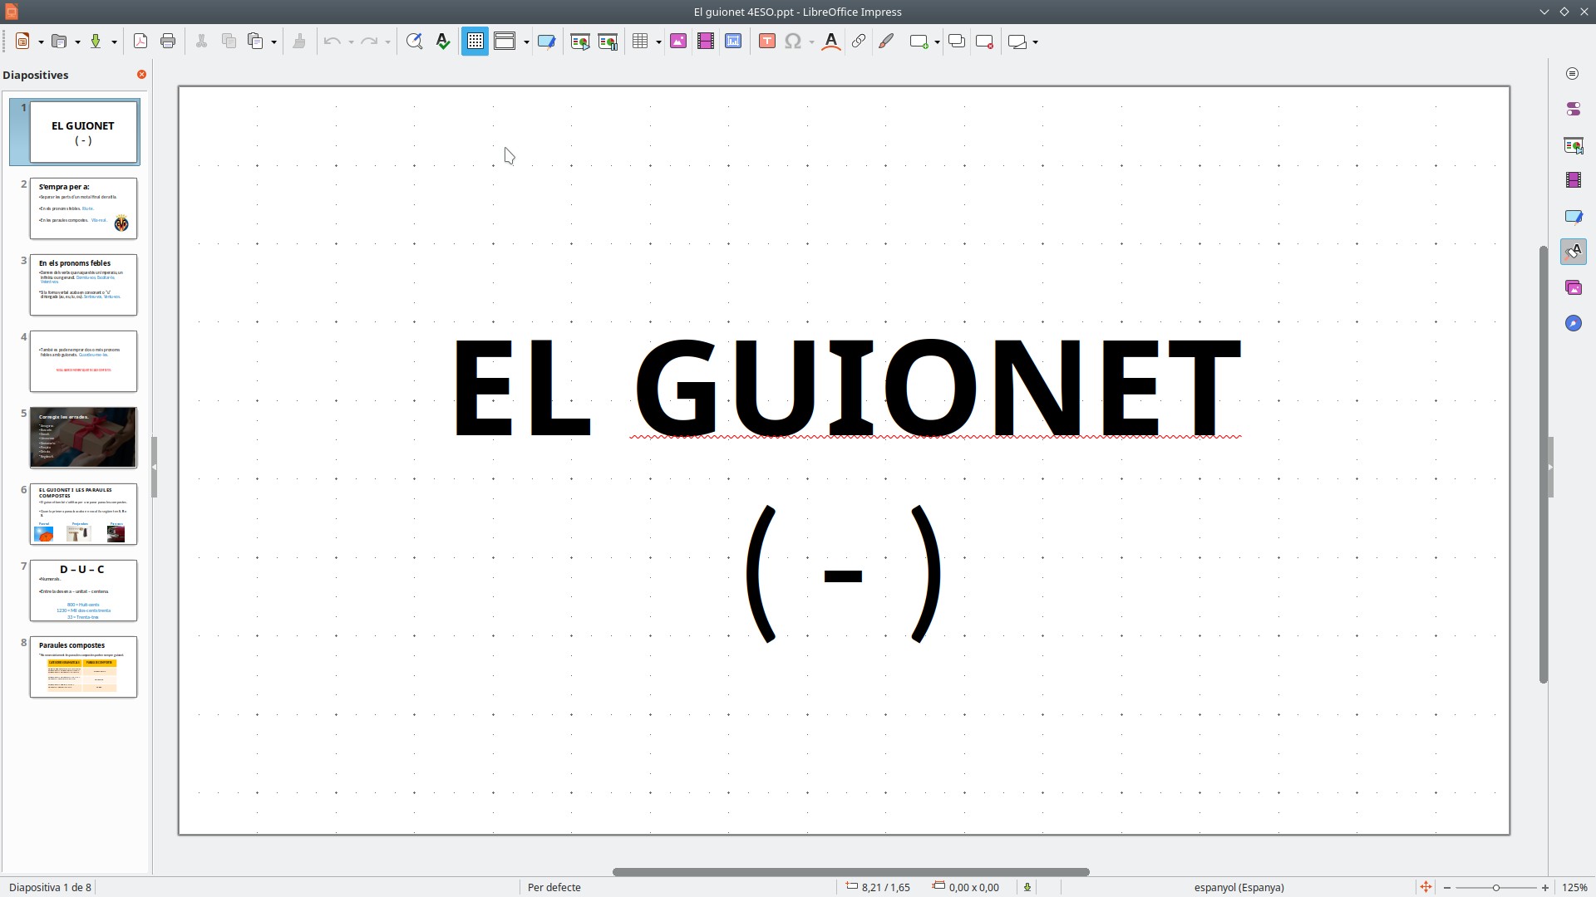Click the espanyol (Espanya) language field
The image size is (1596, 897).
tap(1239, 887)
